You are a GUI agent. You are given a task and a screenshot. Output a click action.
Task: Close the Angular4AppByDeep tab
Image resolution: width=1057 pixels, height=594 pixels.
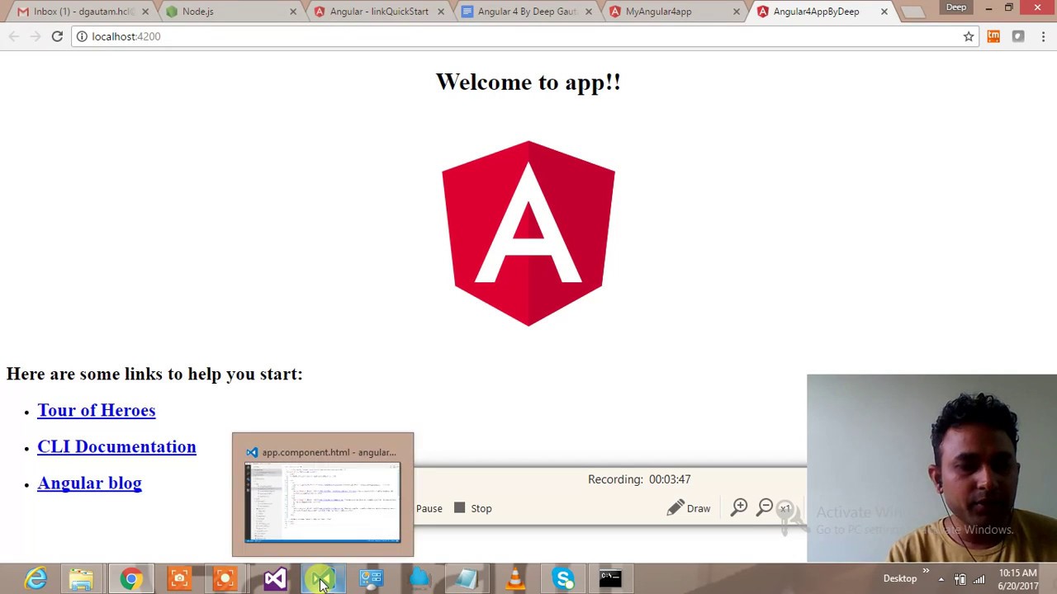pyautogui.click(x=884, y=12)
